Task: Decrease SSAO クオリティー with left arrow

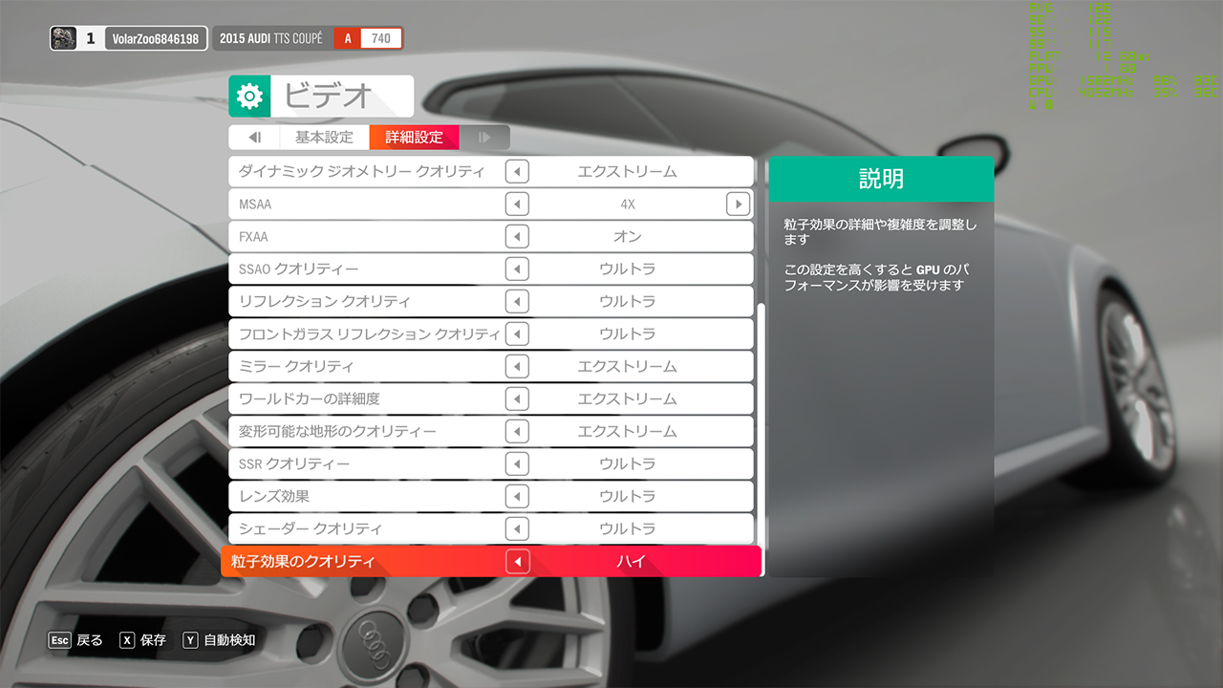Action: 516,269
